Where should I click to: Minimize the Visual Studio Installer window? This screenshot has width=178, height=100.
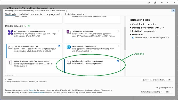pos(162,3)
